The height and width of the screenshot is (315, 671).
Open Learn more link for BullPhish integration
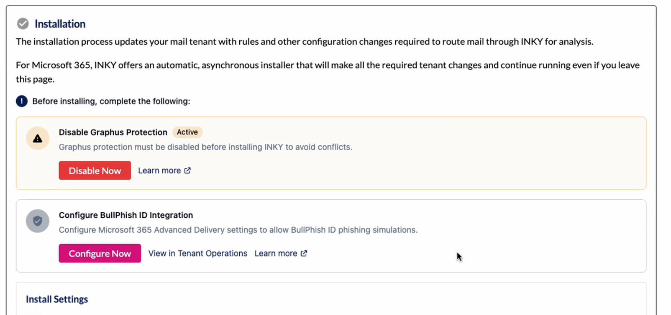click(x=276, y=253)
